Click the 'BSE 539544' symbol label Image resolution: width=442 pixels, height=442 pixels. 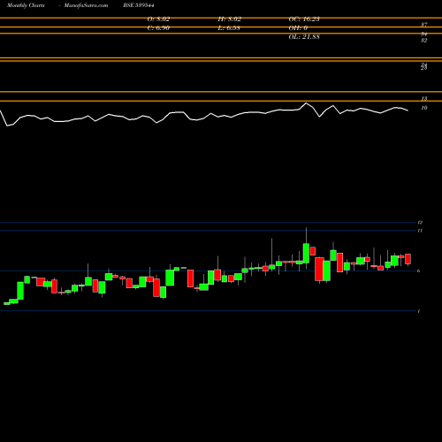139,5
